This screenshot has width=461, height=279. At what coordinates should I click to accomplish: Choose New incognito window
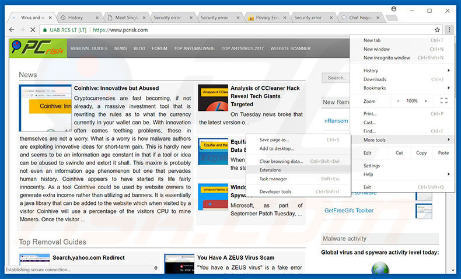pyautogui.click(x=403, y=58)
